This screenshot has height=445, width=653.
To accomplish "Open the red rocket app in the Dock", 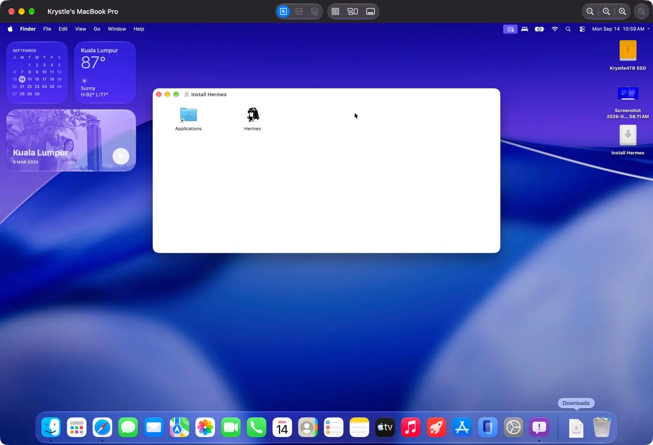I will coord(436,427).
